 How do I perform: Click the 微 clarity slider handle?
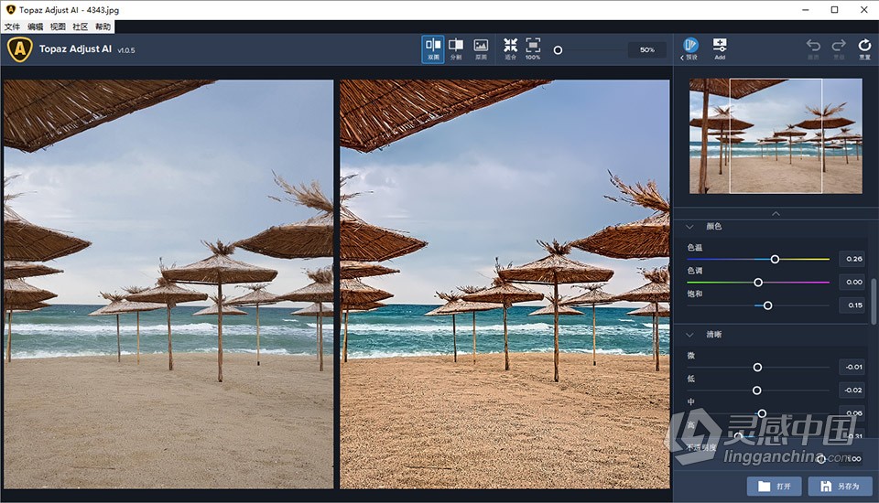tap(757, 368)
